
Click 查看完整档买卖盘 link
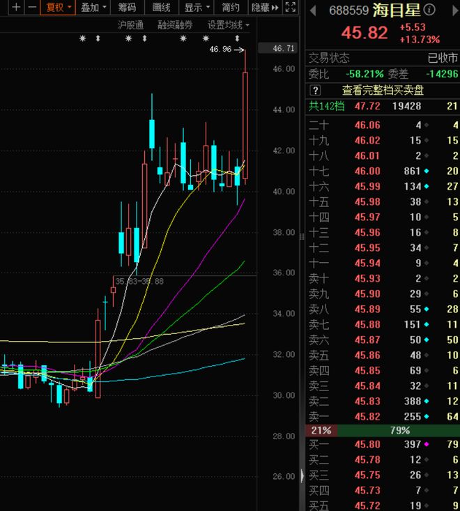coord(383,90)
